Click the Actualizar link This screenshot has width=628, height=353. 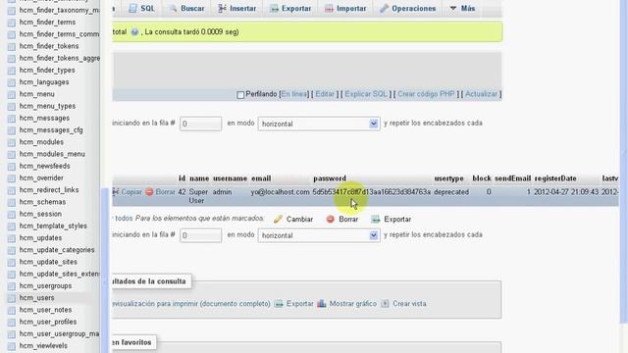481,94
